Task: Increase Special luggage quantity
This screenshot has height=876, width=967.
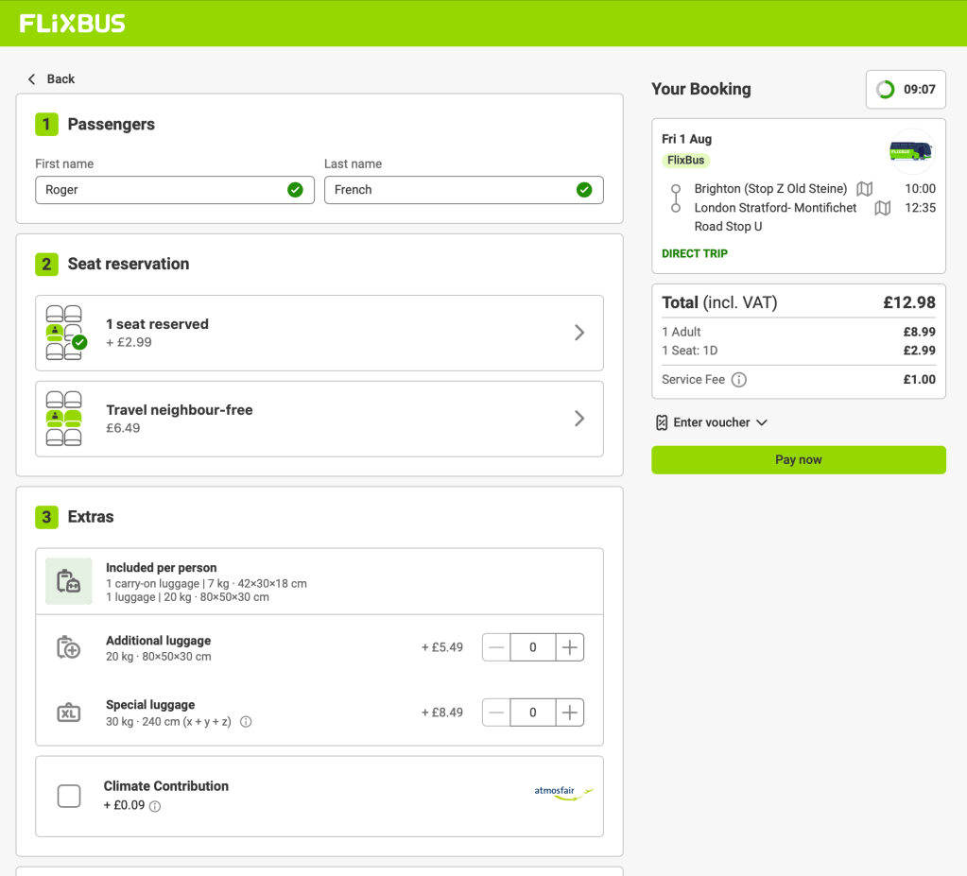Action: tap(569, 713)
